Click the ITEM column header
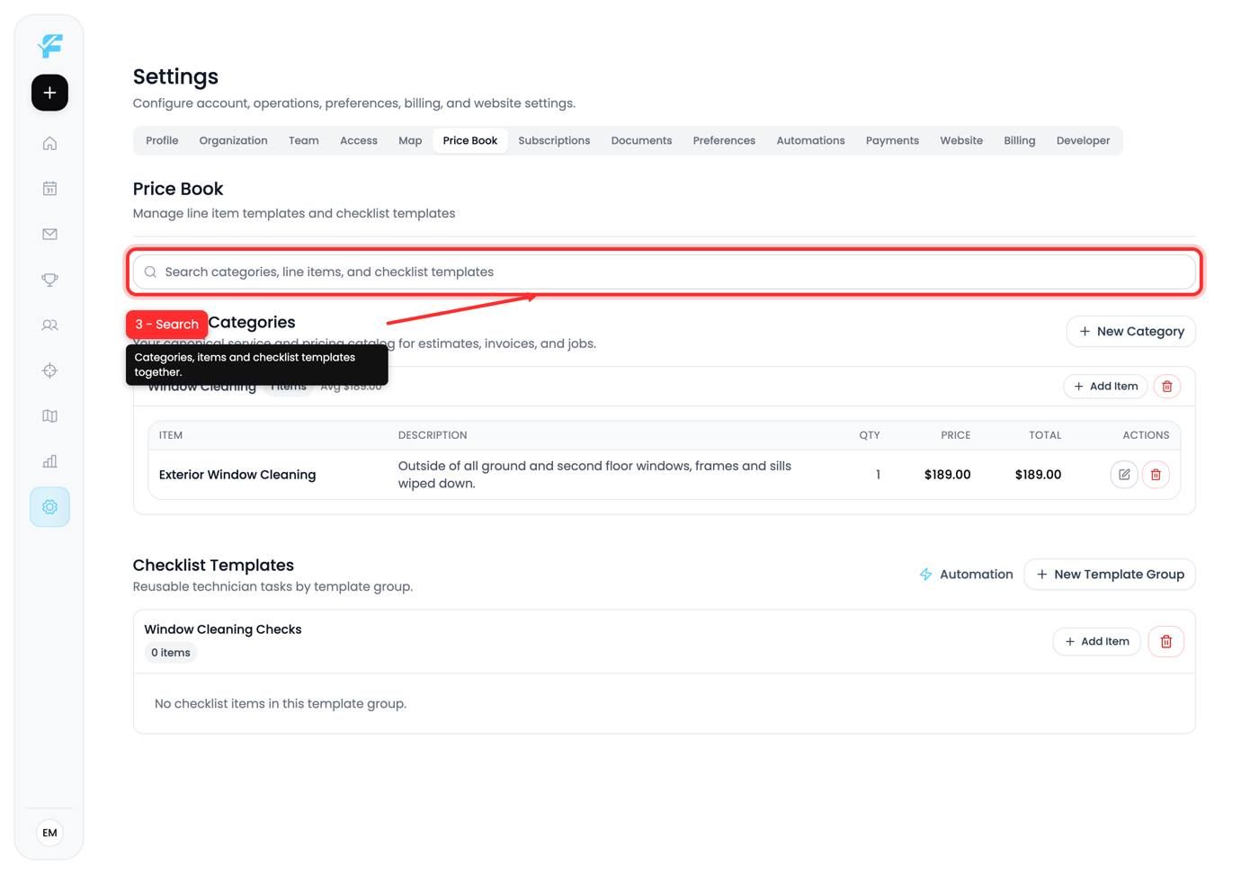 tap(171, 435)
